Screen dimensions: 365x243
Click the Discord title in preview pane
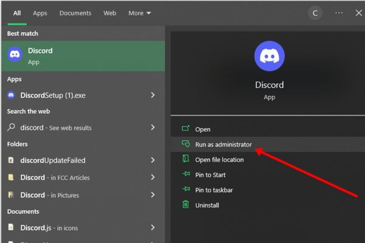point(269,85)
